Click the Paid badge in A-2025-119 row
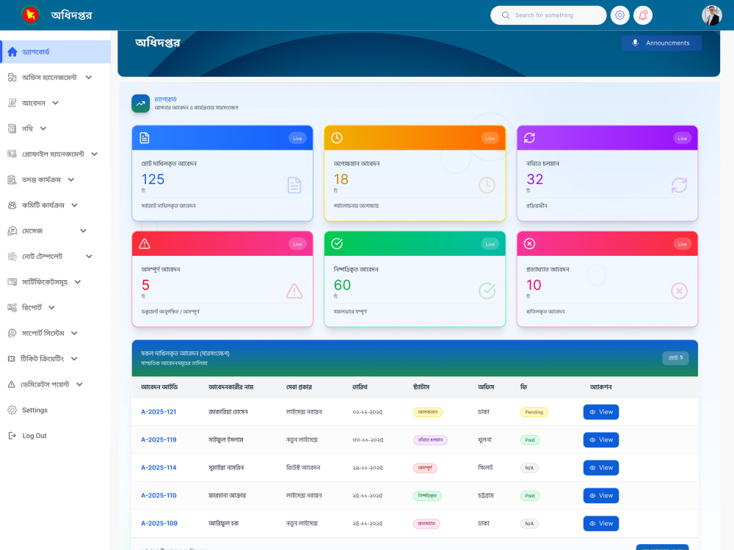Viewport: 734px width, 550px height. pyautogui.click(x=530, y=440)
